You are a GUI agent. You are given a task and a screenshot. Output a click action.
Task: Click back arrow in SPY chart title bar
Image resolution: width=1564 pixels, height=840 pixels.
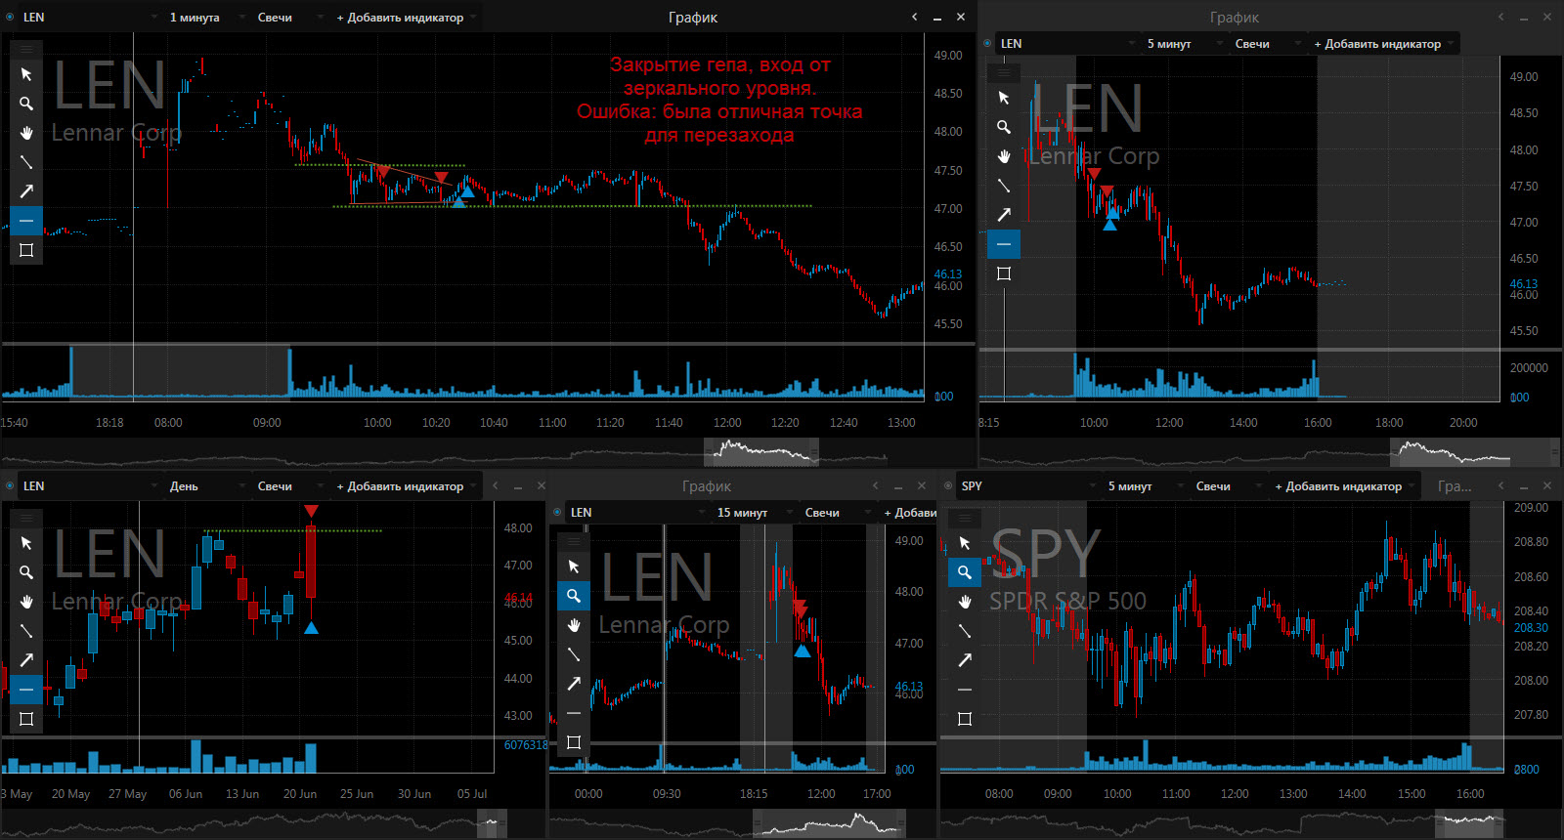pos(1500,485)
